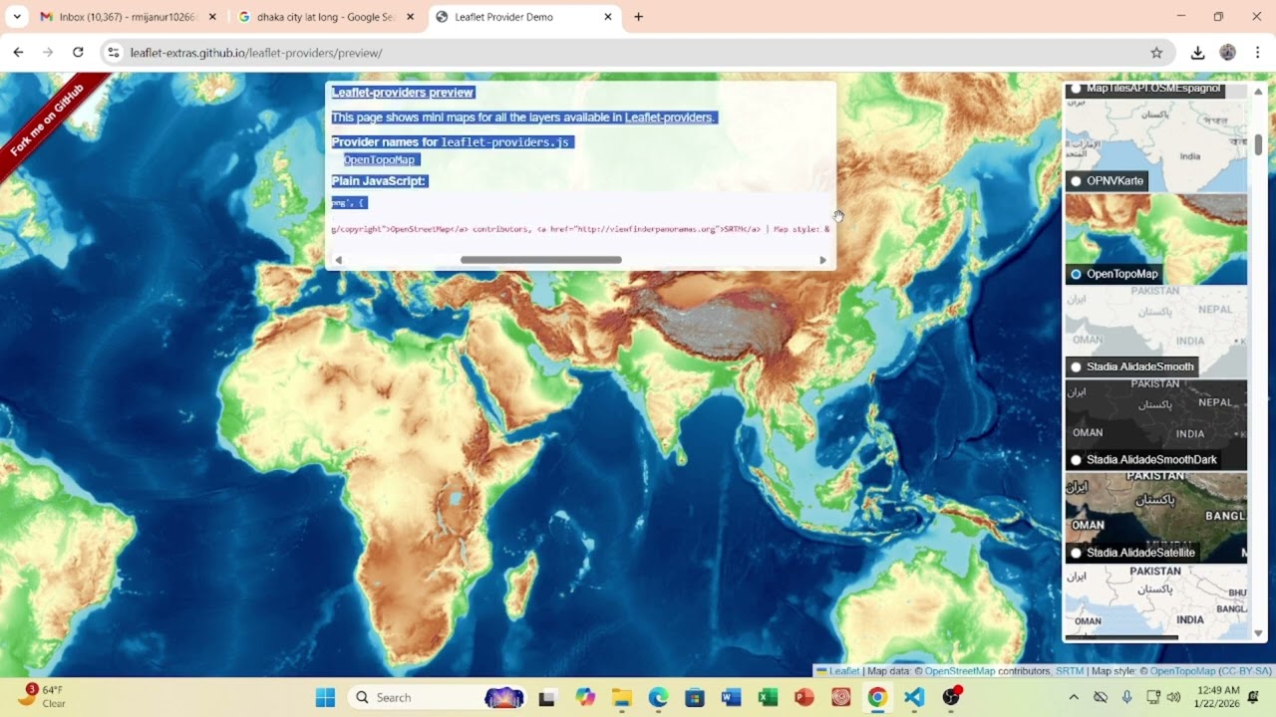Click the layer list vertical scrollbar thumb

click(x=1258, y=144)
